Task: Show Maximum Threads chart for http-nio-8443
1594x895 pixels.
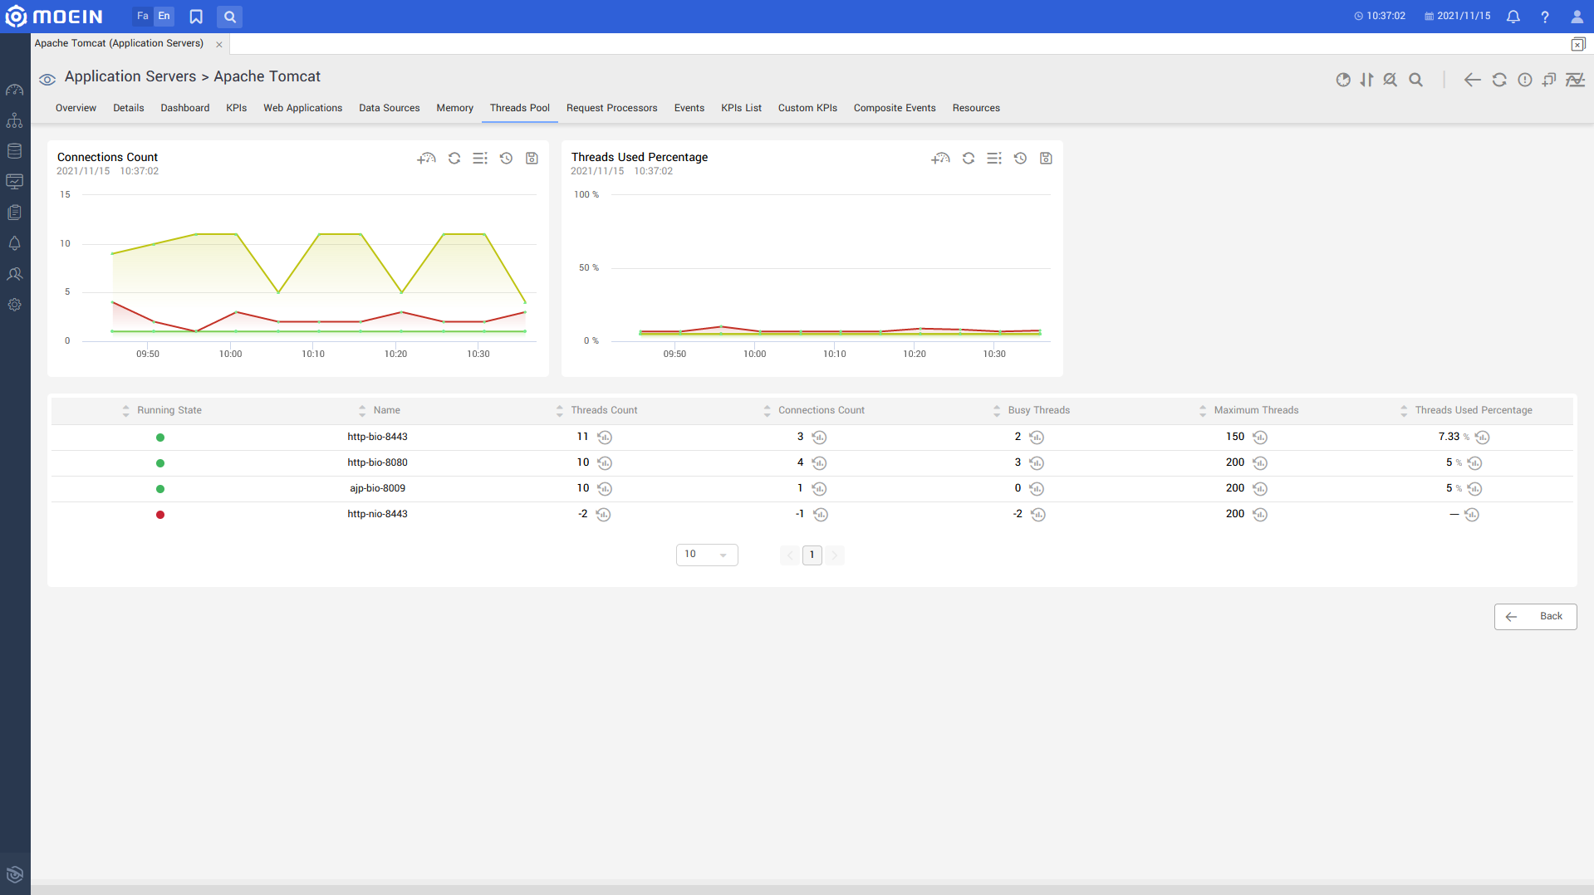Action: [x=1260, y=515]
